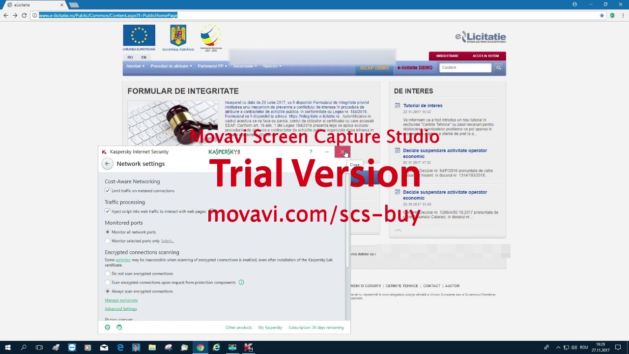Reload the eLicitatie page

[24, 15]
